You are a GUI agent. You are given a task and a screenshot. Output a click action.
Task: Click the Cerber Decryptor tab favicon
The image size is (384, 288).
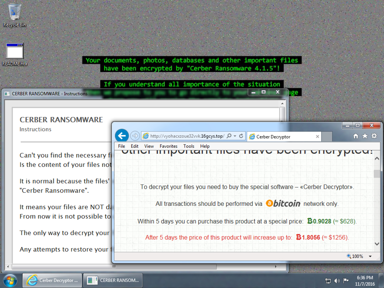tap(252, 136)
